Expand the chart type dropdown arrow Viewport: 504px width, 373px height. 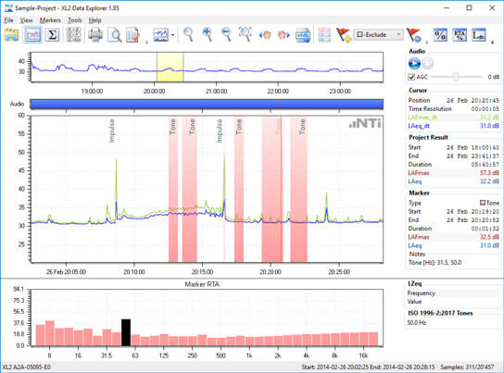click(173, 34)
